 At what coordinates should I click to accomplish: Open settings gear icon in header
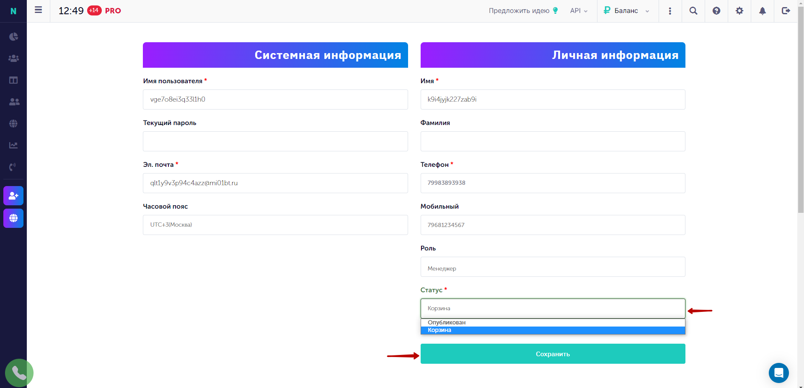(739, 11)
